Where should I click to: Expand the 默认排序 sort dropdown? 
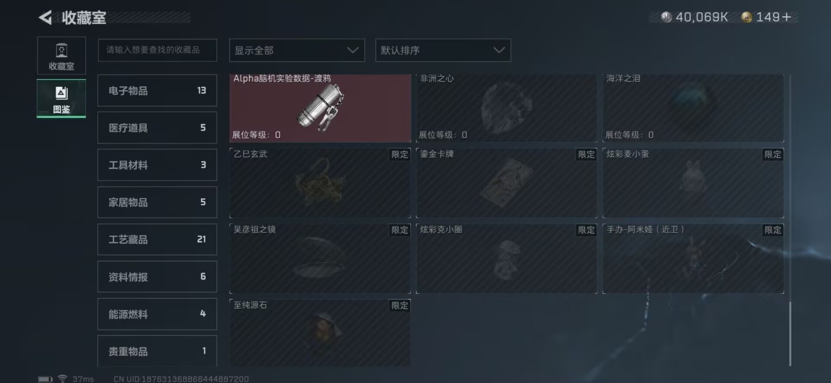coord(443,50)
